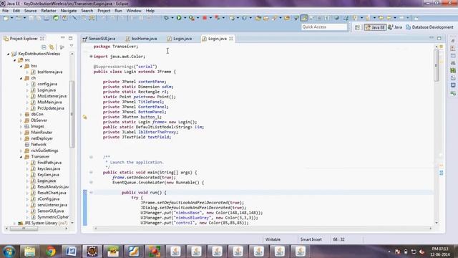Select FindPath.java in Transeiver package
Image resolution: width=458 pixels, height=258 pixels.
click(49, 163)
